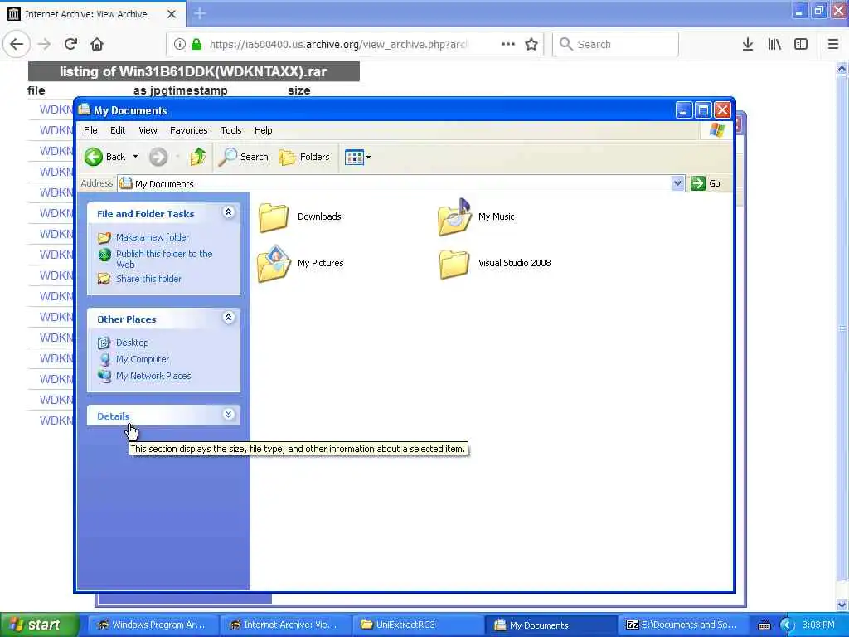Go up one folder level

197,157
